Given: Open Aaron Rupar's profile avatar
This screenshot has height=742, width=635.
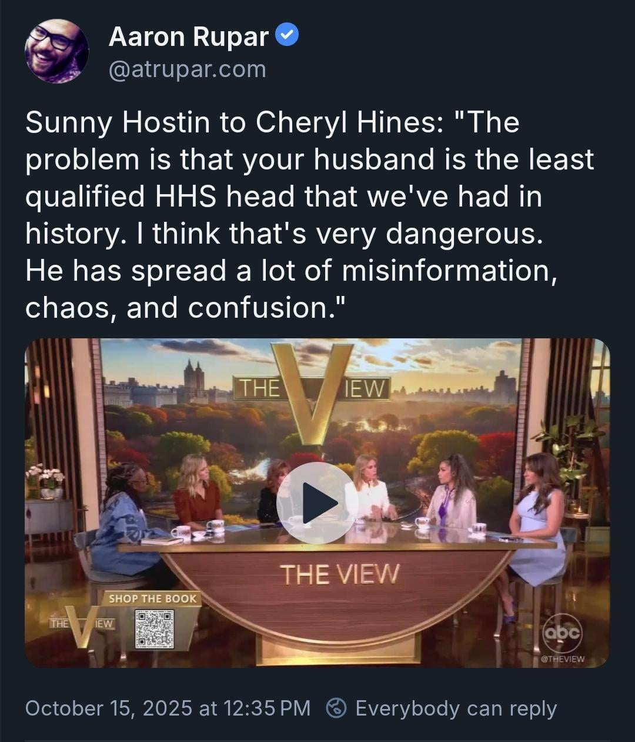Looking at the screenshot, I should [x=56, y=51].
